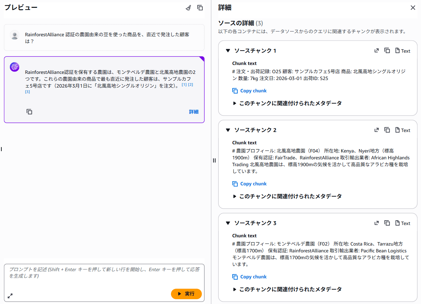Click Copy chunk under ソースチャンク 2
421x304 pixels.
point(249,184)
